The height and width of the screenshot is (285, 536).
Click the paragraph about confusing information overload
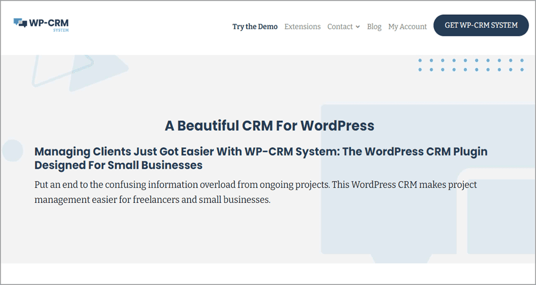coord(255,193)
